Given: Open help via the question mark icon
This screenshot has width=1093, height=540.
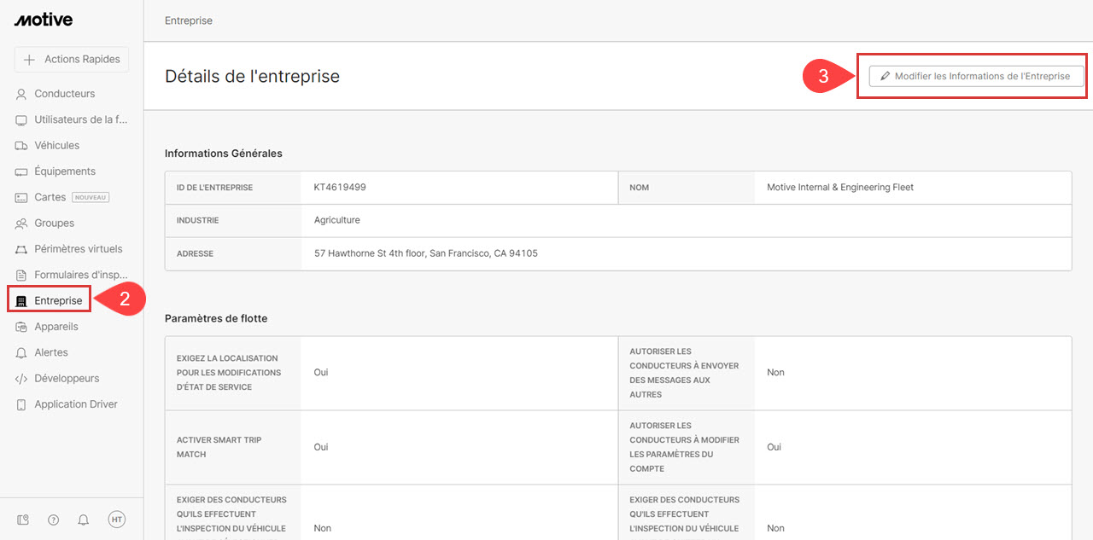Looking at the screenshot, I should 53,520.
